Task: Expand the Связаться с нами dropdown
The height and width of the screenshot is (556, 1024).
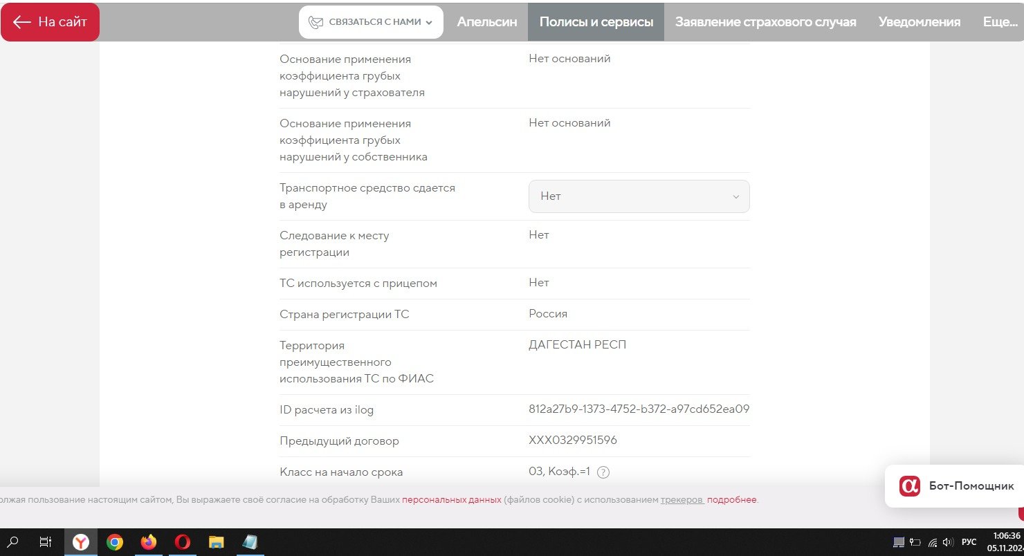Action: pyautogui.click(x=371, y=22)
